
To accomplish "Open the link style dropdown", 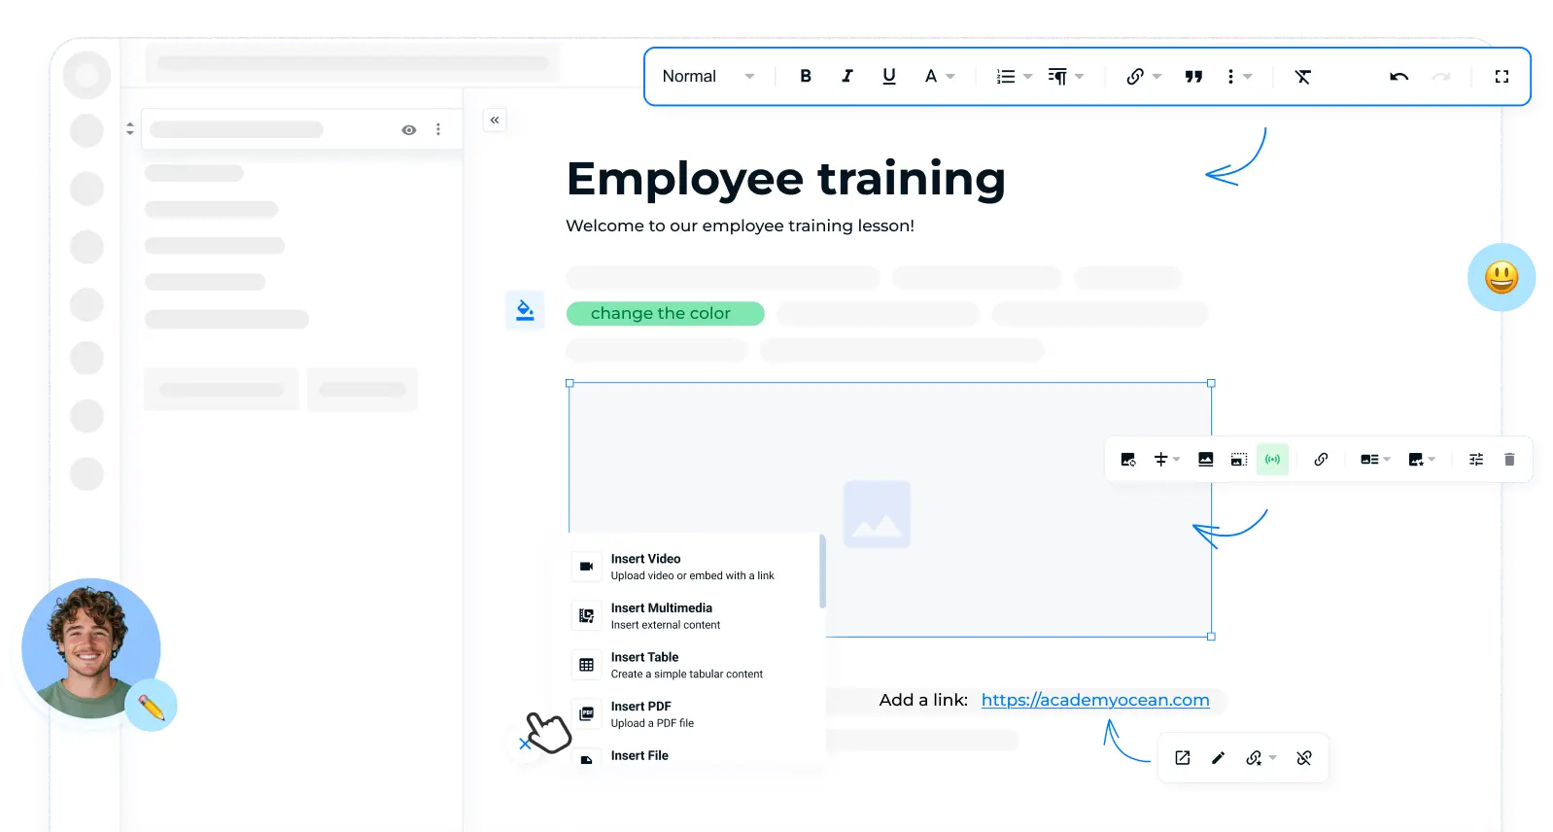I will click(x=1260, y=758).
